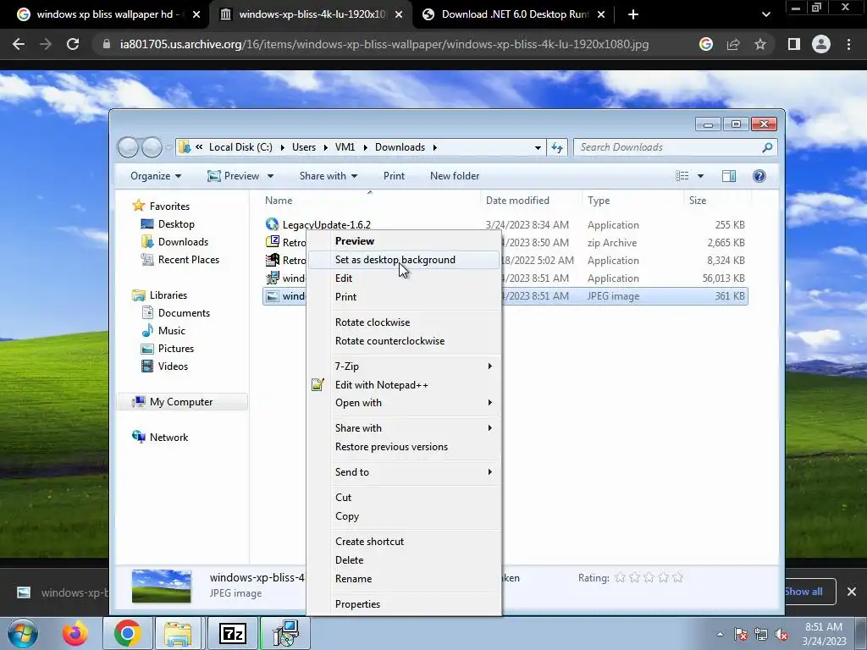Image resolution: width=867 pixels, height=650 pixels.
Task: Launch Firefox from the taskbar
Action: tap(75, 633)
